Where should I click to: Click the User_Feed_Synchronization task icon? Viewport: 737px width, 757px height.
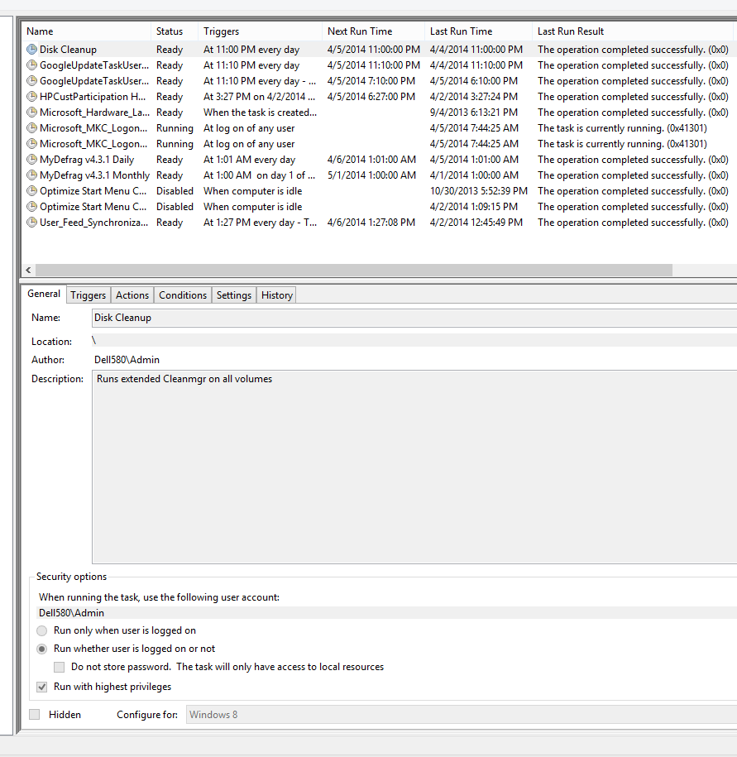(31, 223)
